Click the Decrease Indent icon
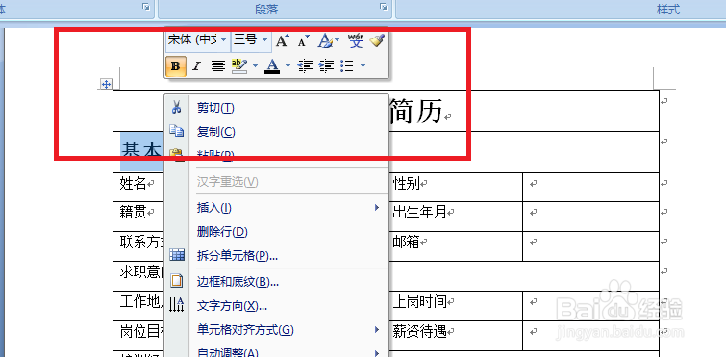Screen dimensions: 726x357 pos(305,66)
